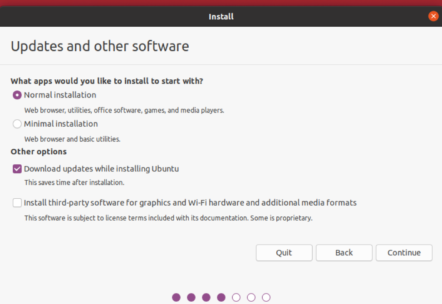Click the 'Install' window title bar
This screenshot has height=304, width=442.
pos(221,17)
